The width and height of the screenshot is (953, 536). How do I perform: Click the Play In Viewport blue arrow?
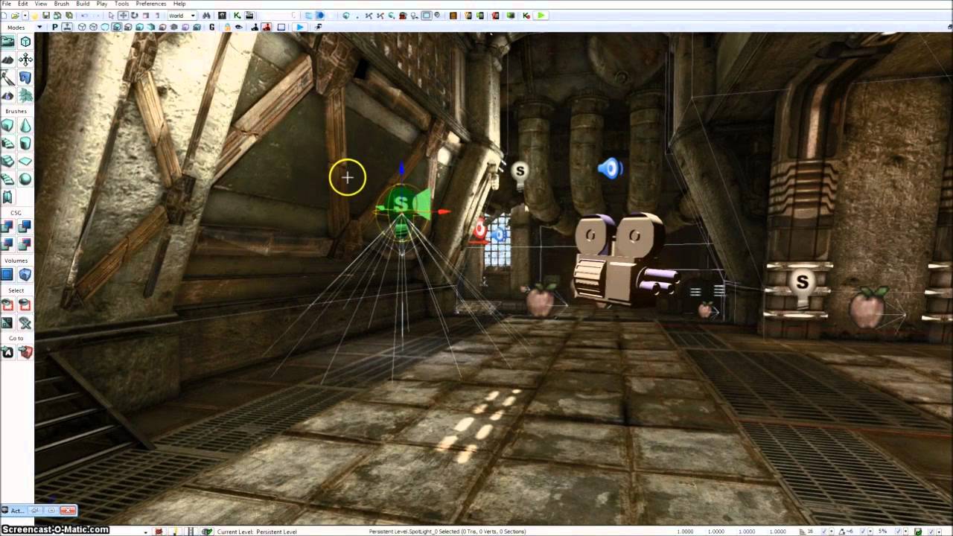[300, 28]
